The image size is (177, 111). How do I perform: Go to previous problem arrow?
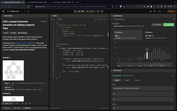coord(21,11)
